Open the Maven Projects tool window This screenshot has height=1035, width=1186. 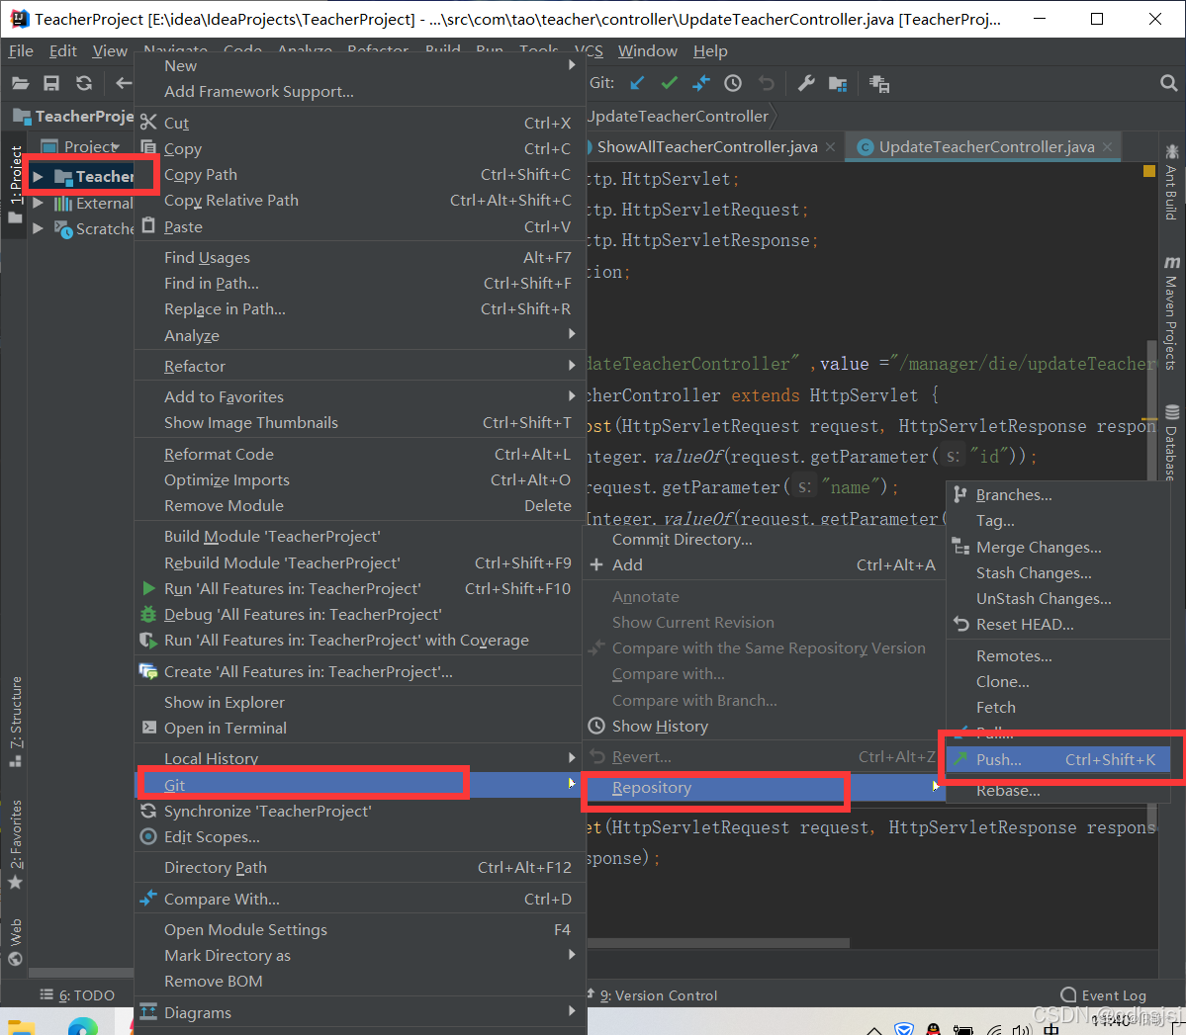point(1171,313)
